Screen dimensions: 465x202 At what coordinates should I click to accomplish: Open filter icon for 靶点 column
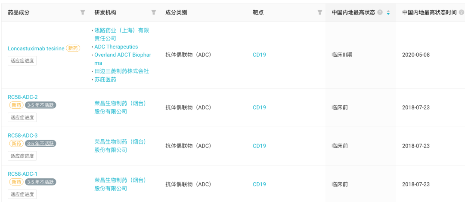click(x=319, y=12)
